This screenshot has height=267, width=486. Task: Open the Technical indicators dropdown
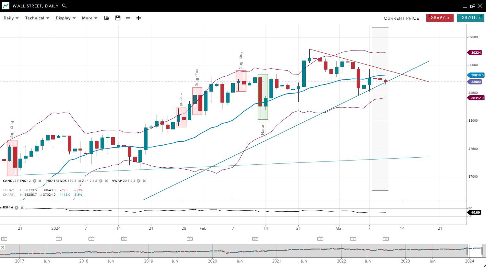click(37, 18)
